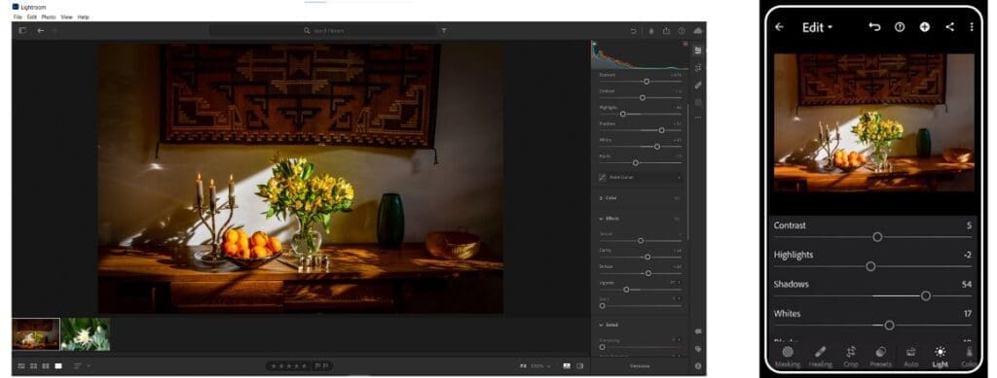Viewport: 997px width, 378px height.
Task: Open the share icon in desktop top bar
Action: pyautogui.click(x=666, y=31)
